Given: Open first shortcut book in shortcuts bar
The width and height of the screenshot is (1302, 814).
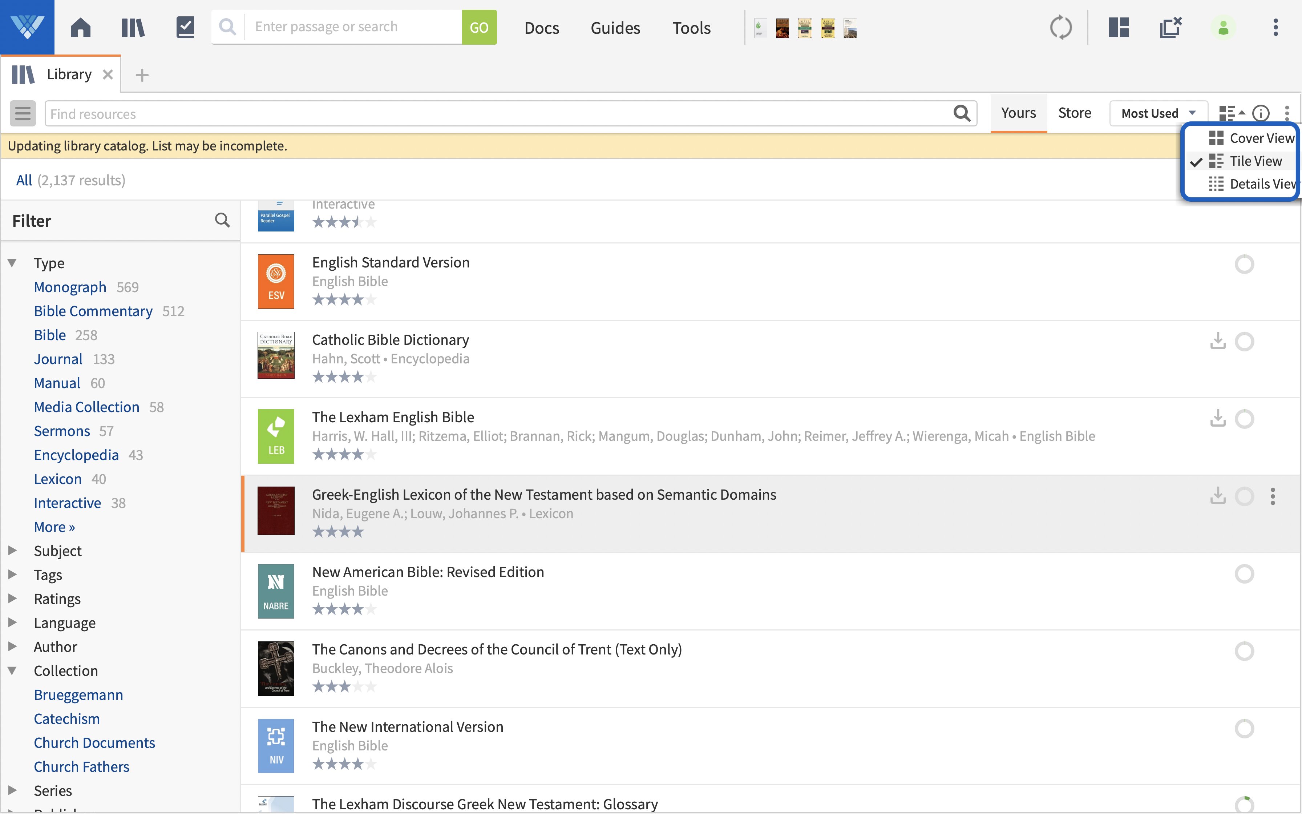Looking at the screenshot, I should [760, 28].
